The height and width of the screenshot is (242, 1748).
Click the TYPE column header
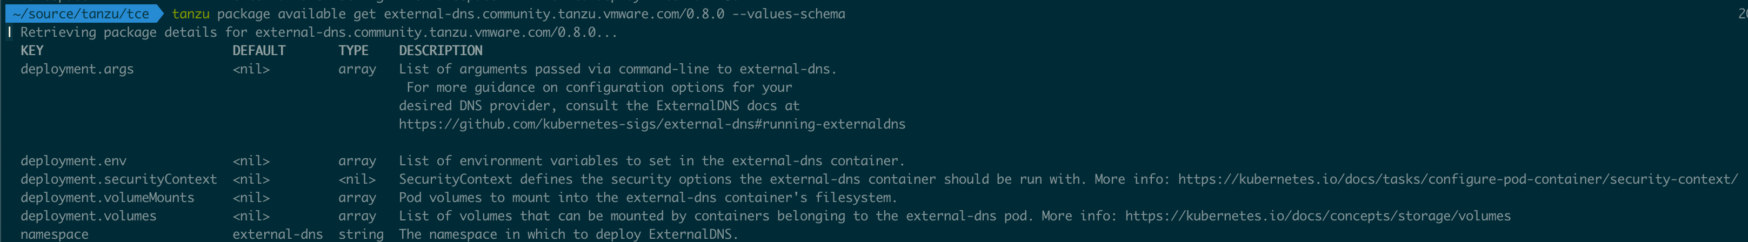353,50
